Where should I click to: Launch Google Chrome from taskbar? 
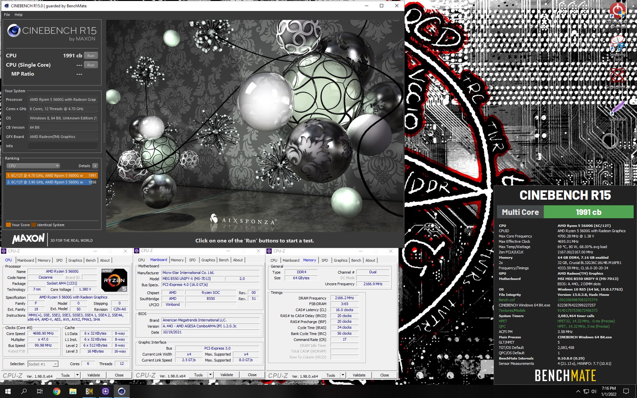tap(57, 391)
